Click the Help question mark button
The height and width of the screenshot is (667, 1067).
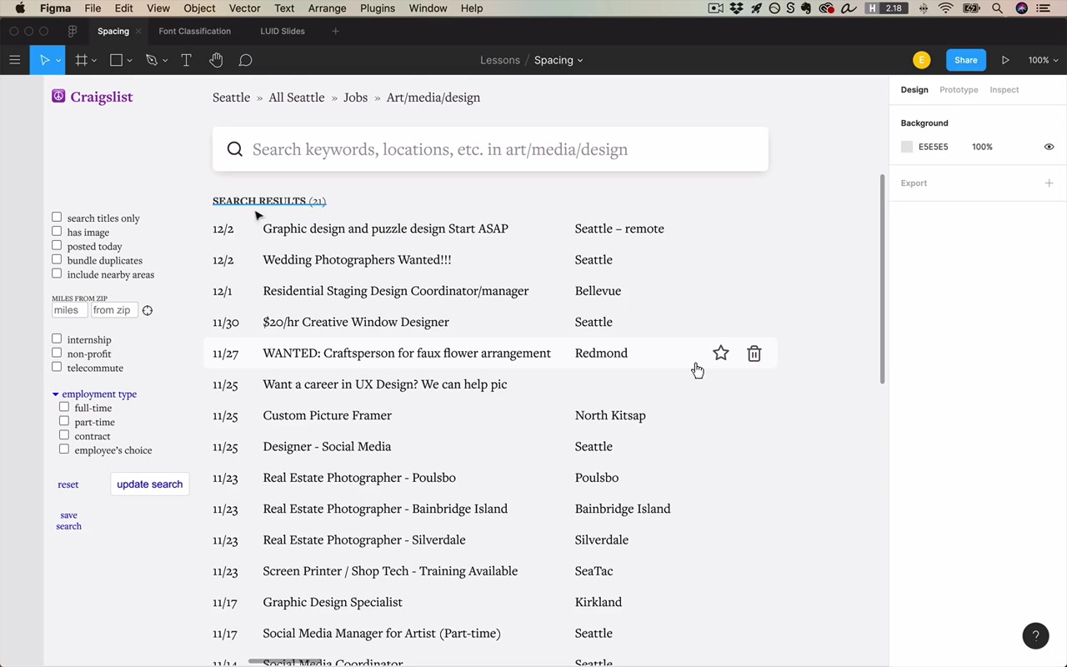point(1035,635)
